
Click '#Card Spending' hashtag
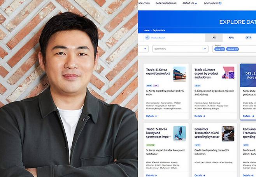226,162
